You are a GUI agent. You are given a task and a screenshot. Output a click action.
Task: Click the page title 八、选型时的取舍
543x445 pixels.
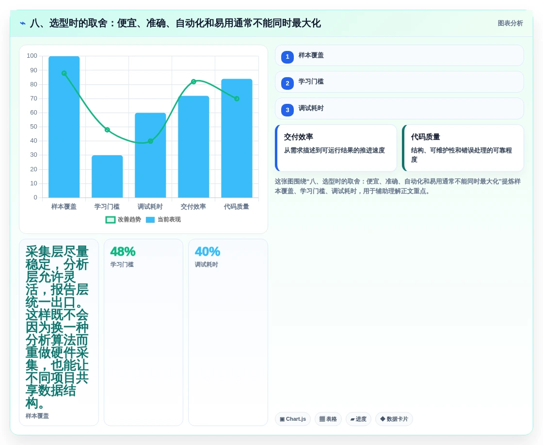175,23
